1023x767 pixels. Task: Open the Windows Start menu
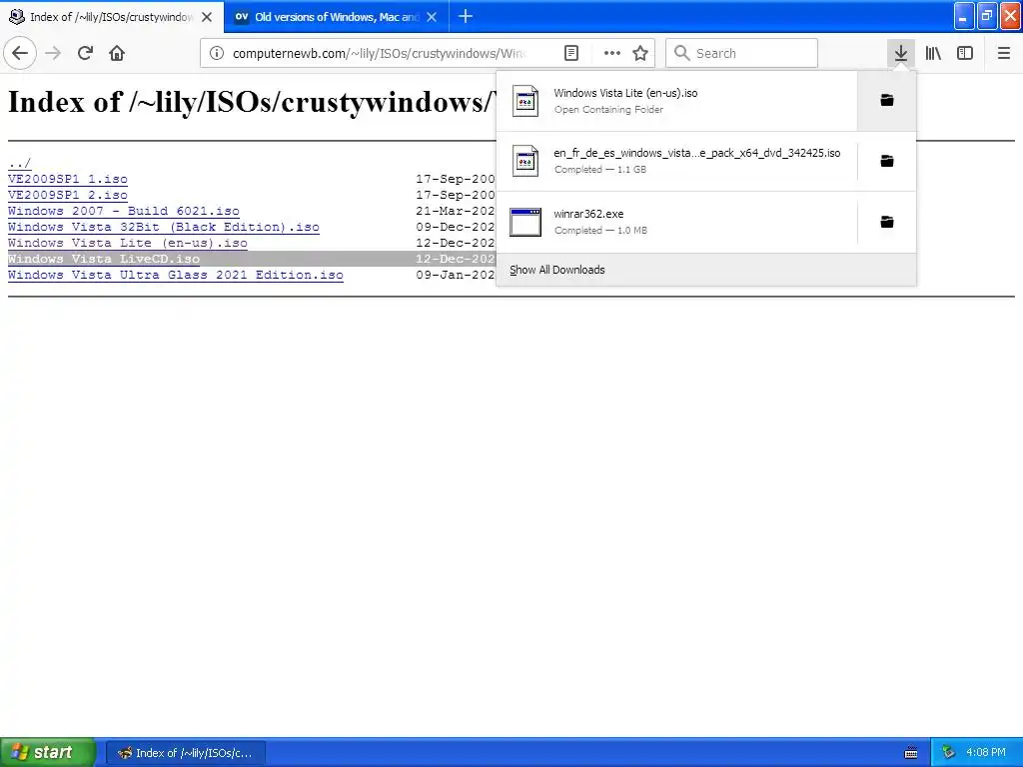click(x=48, y=753)
